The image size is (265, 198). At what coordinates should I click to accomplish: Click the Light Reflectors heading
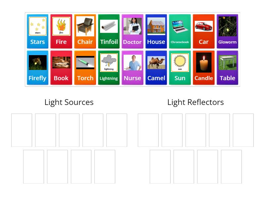196,102
